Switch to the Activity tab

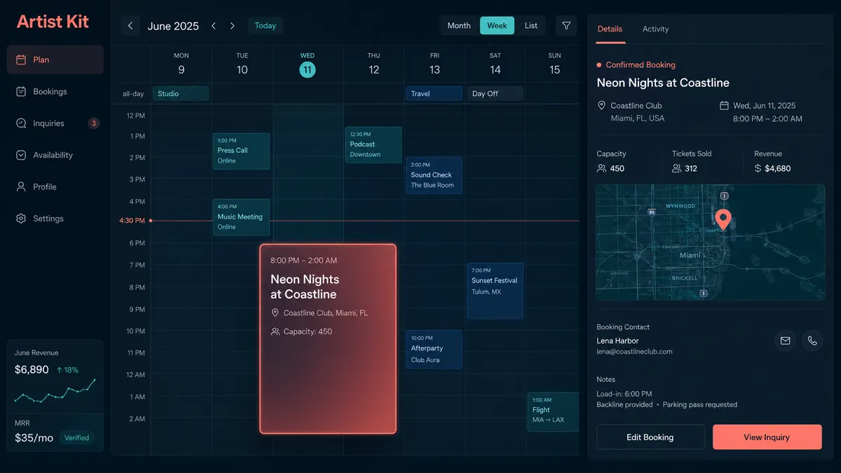coord(655,29)
